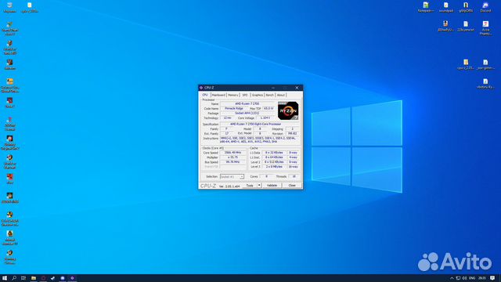Open Task View from the taskbar

pos(23,278)
